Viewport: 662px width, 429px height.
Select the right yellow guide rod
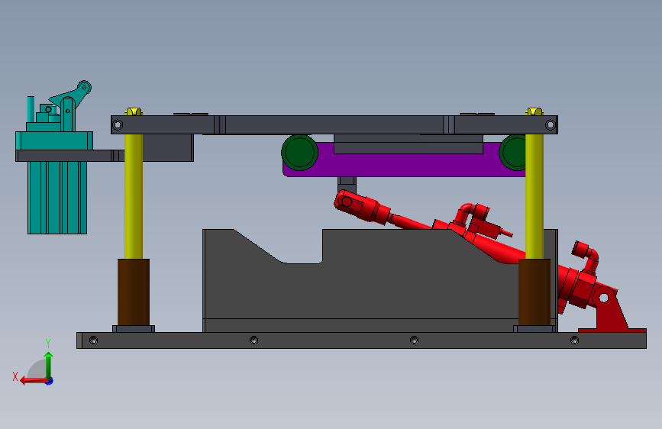(x=534, y=196)
